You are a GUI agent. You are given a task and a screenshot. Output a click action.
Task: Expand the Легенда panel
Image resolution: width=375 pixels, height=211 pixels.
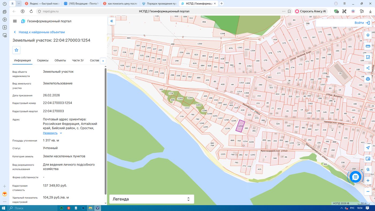click(x=152, y=199)
